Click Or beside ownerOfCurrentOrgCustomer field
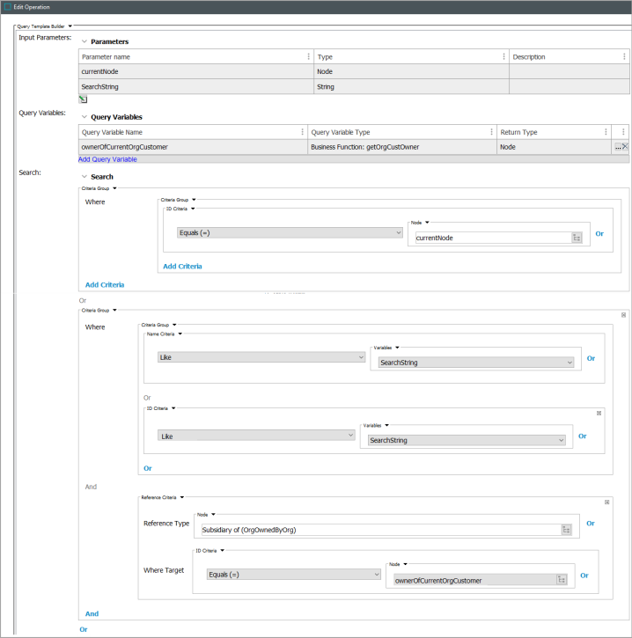This screenshot has width=632, height=638. [584, 576]
